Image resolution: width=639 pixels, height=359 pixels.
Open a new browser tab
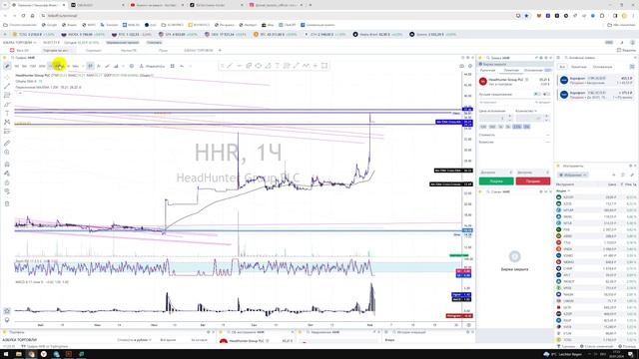pos(311,5)
